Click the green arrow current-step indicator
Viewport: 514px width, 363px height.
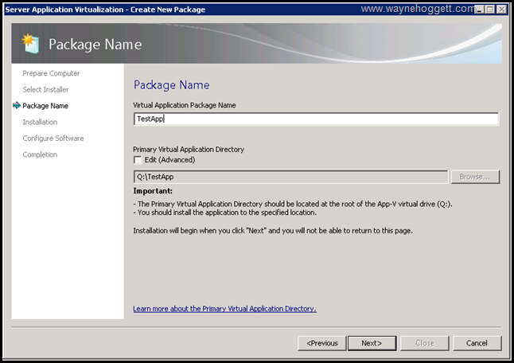click(17, 106)
